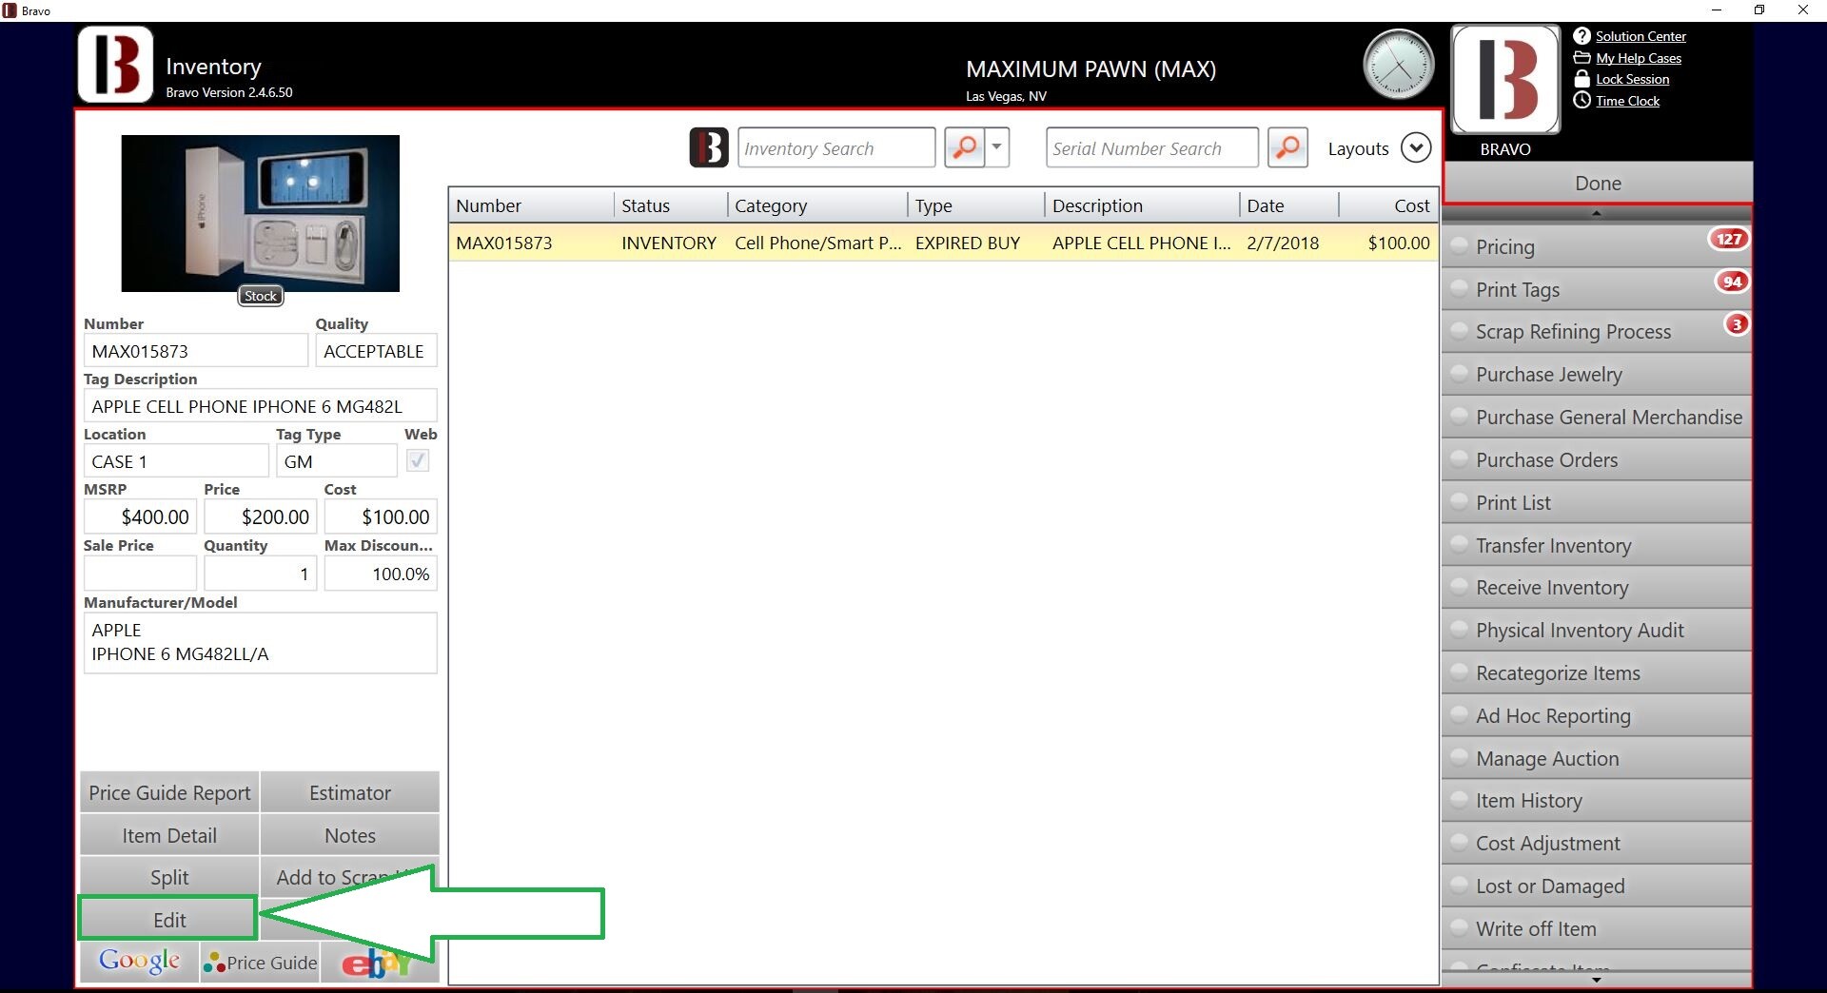1827x993 pixels.
Task: Click the Done button
Action: click(x=1598, y=183)
